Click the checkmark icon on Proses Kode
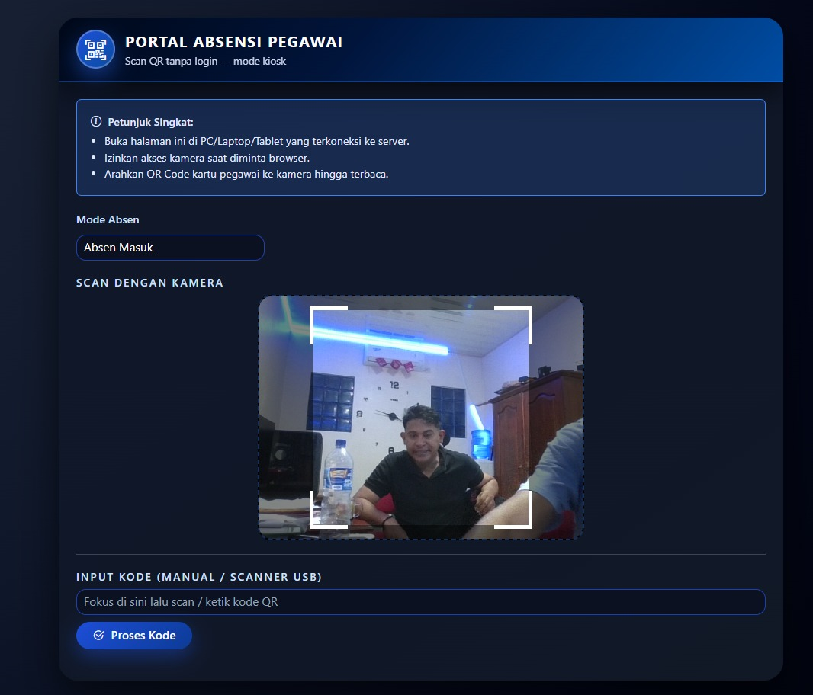This screenshot has height=695, width=813. [98, 636]
